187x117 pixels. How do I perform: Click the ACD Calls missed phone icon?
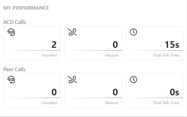(x=72, y=32)
